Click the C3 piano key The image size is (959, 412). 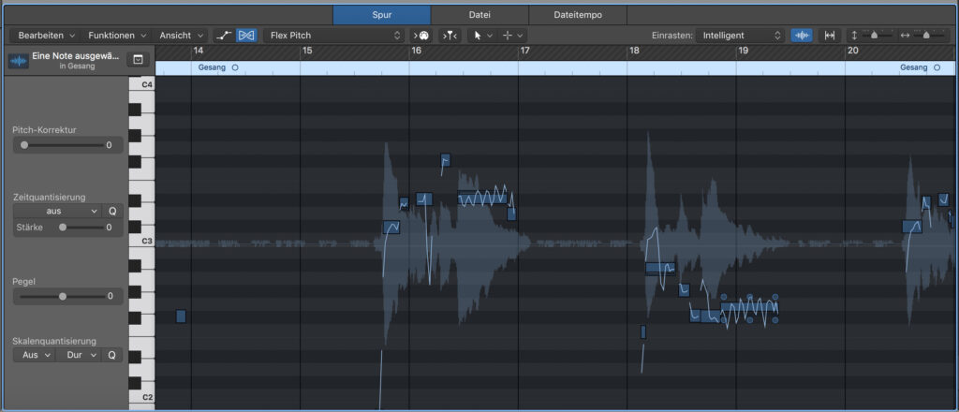pos(141,240)
